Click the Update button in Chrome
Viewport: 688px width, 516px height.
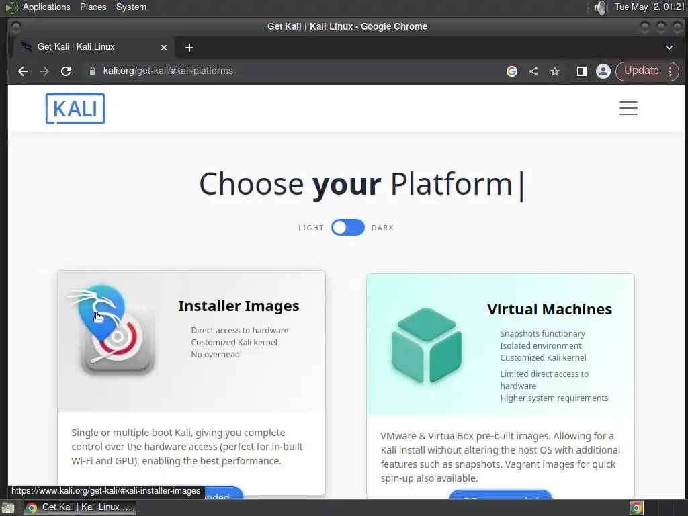point(642,71)
